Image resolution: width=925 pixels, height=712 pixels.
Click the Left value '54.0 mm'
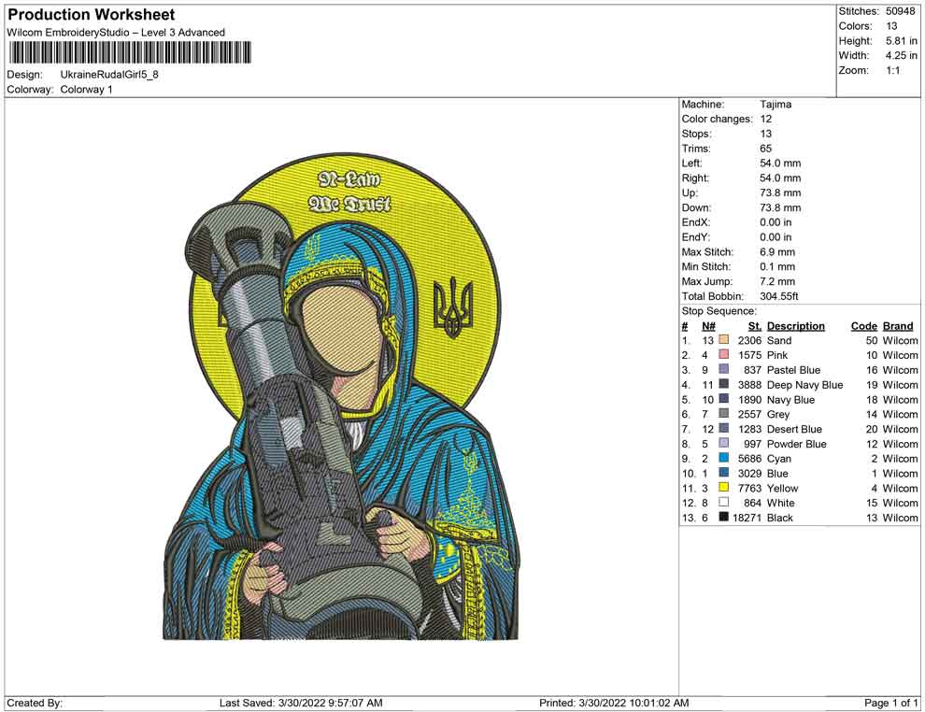tap(780, 163)
